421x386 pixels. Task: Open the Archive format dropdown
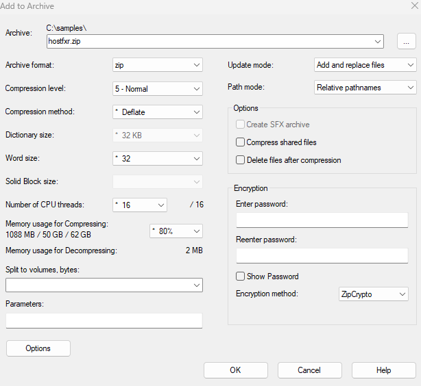point(157,65)
